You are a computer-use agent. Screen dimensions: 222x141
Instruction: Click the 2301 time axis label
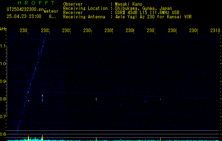[x=24, y=30]
